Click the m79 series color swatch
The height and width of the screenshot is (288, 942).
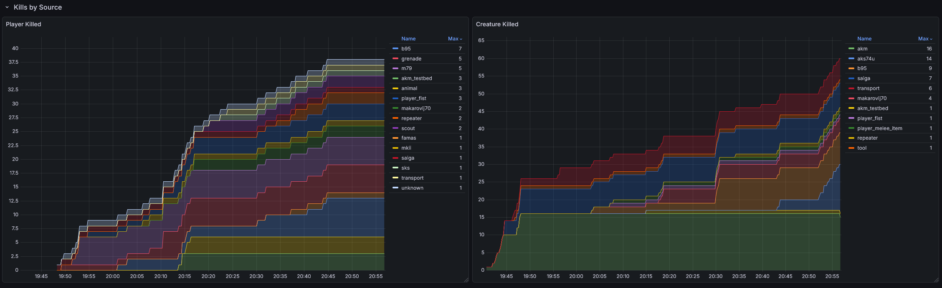tap(395, 68)
